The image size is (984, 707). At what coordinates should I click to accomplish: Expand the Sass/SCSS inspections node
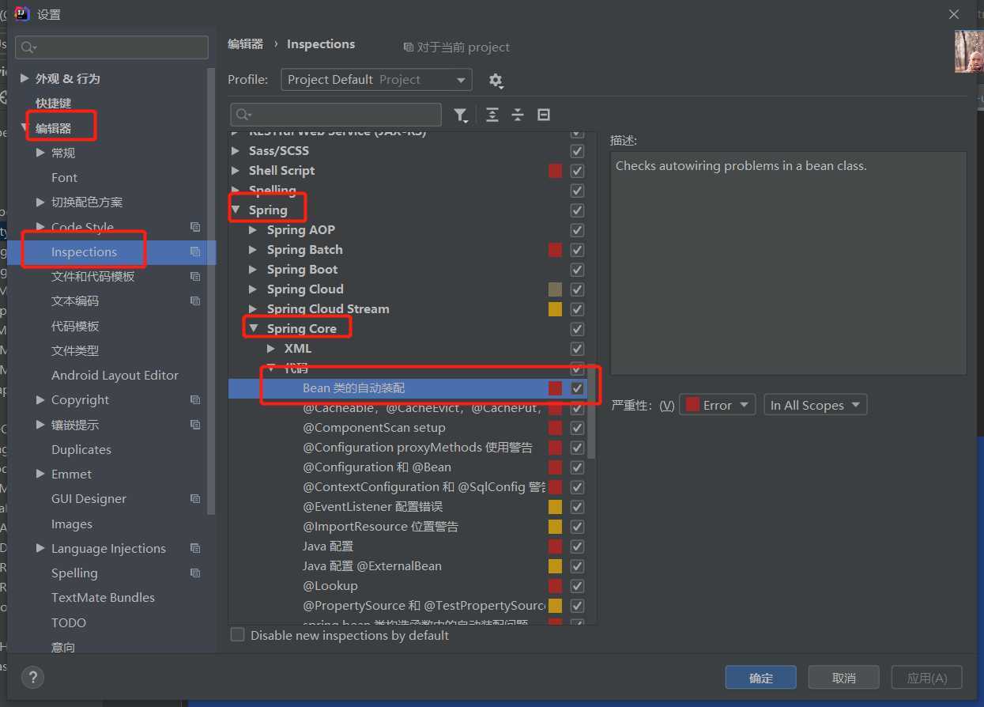[x=235, y=150]
